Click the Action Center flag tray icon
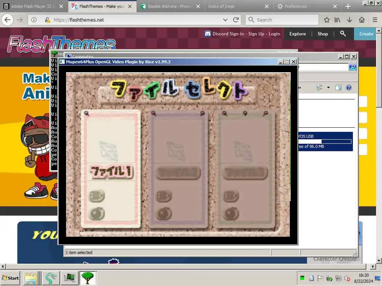 click(x=320, y=278)
